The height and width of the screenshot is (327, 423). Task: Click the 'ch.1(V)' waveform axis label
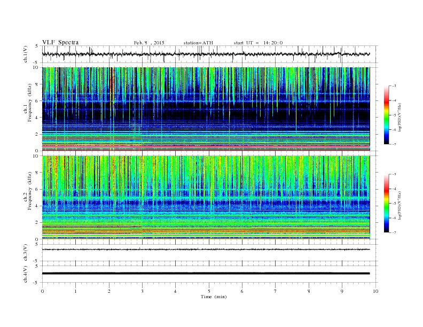pos(26,55)
